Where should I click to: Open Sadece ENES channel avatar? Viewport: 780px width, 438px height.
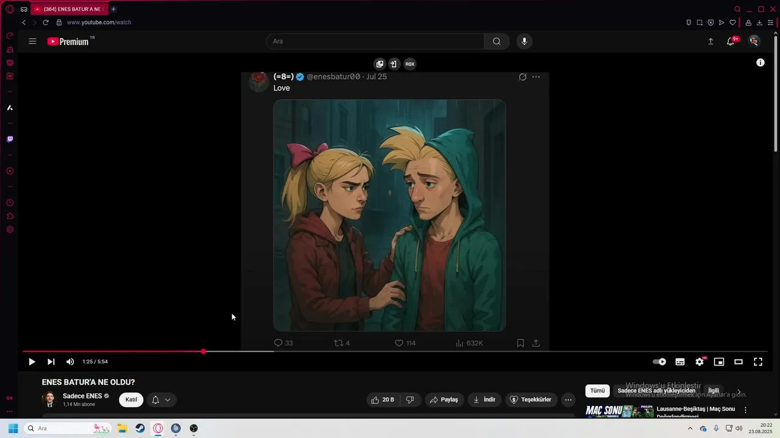(49, 400)
